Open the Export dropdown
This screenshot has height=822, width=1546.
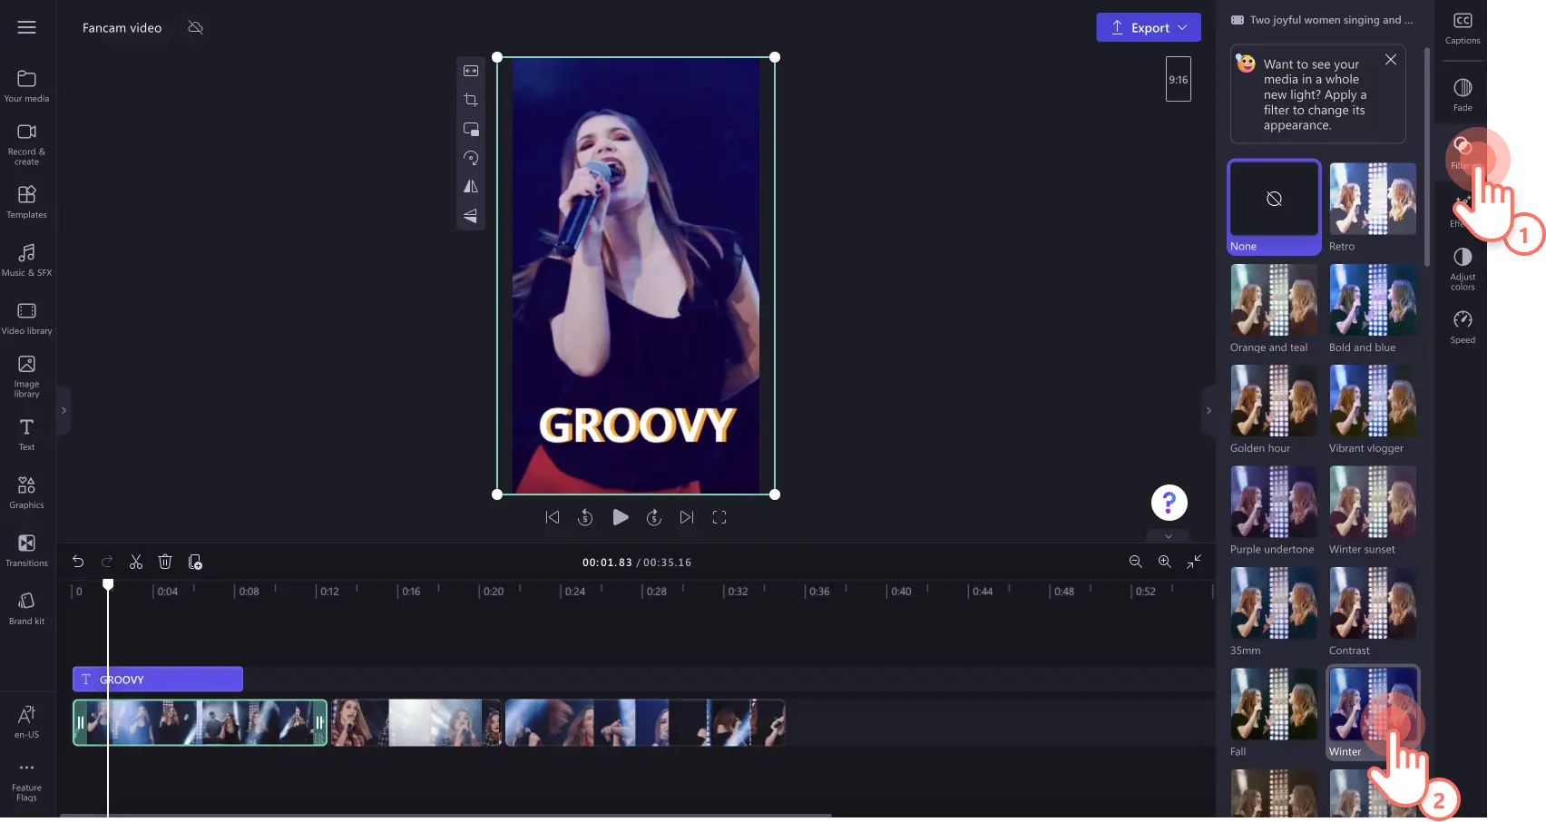1149,27
